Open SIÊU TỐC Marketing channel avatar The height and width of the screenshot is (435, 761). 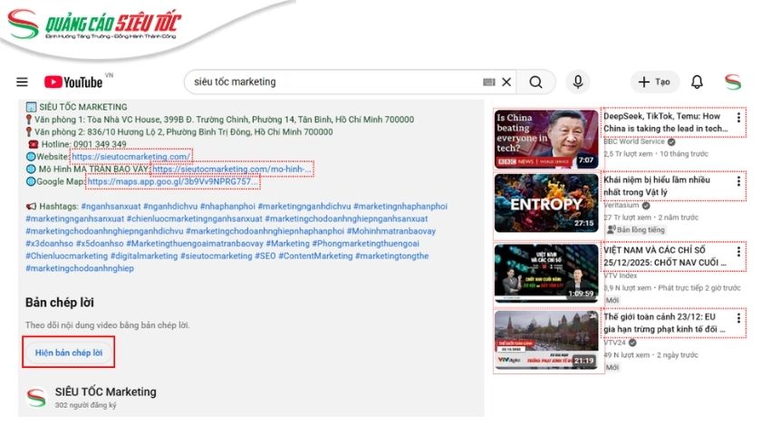point(36,398)
